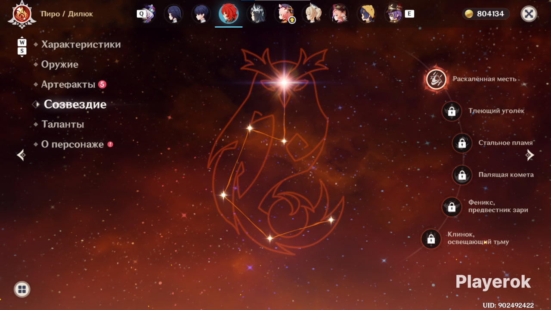
Task: Click the Q previous-character key hint
Action: pos(141,14)
